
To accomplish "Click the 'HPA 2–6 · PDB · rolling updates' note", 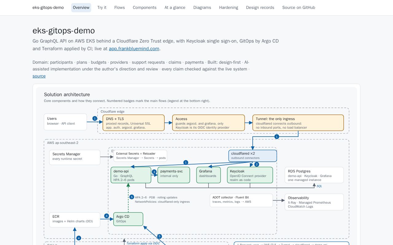I will tap(156, 198).
